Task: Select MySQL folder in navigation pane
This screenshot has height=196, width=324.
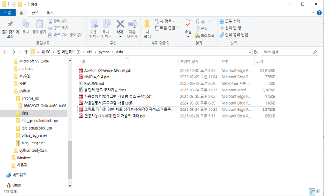Action: coord(25,76)
